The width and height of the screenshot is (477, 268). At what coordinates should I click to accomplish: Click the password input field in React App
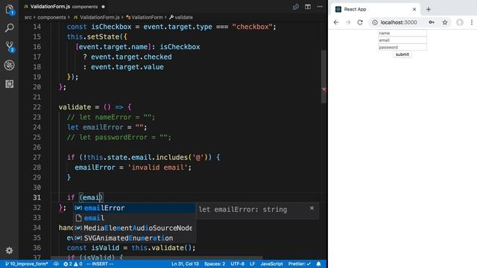click(402, 47)
